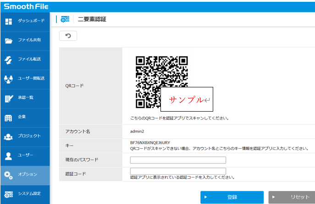
Task: Open システム設定 menu label
Action: tap(29, 193)
